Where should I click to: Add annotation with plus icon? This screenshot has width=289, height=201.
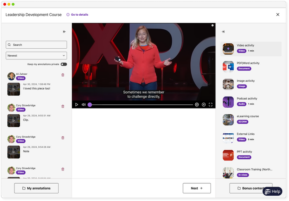point(204,105)
